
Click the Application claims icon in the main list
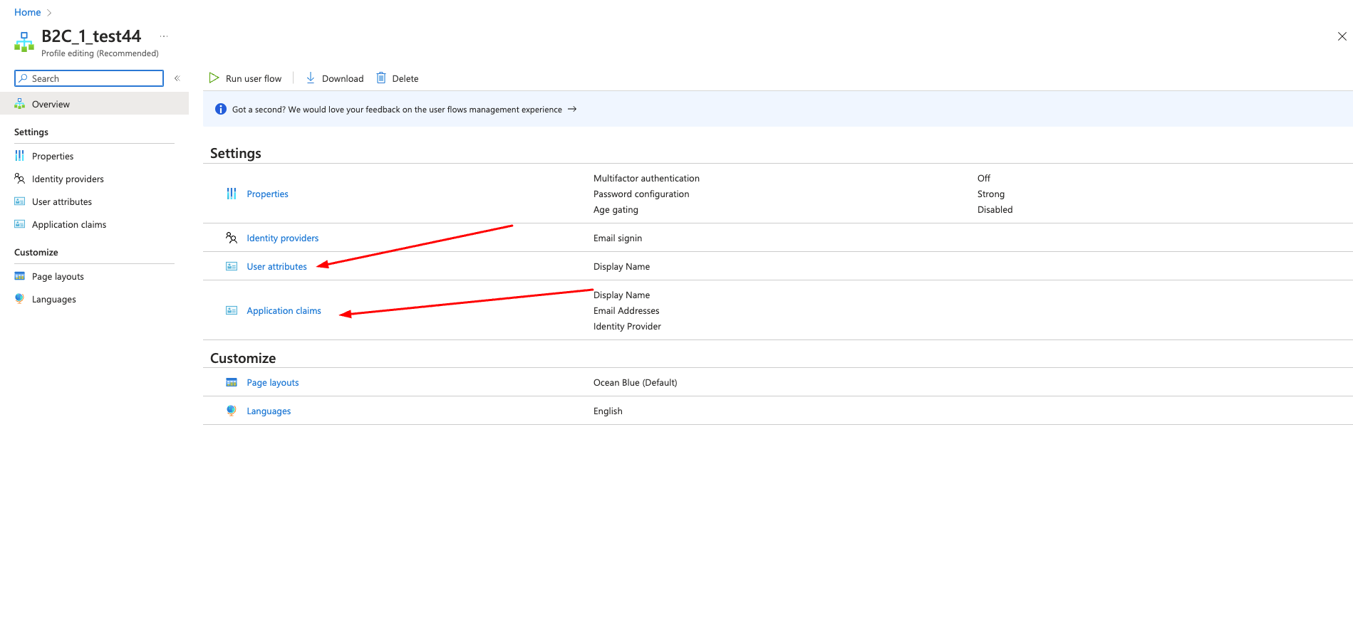coord(232,310)
